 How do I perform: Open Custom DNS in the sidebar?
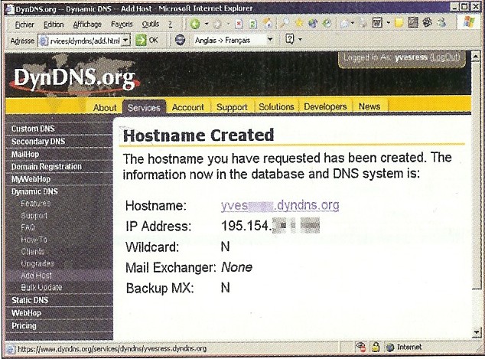(x=33, y=129)
